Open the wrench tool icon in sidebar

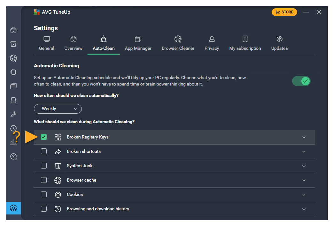click(13, 114)
